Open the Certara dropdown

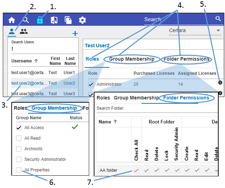click(195, 30)
